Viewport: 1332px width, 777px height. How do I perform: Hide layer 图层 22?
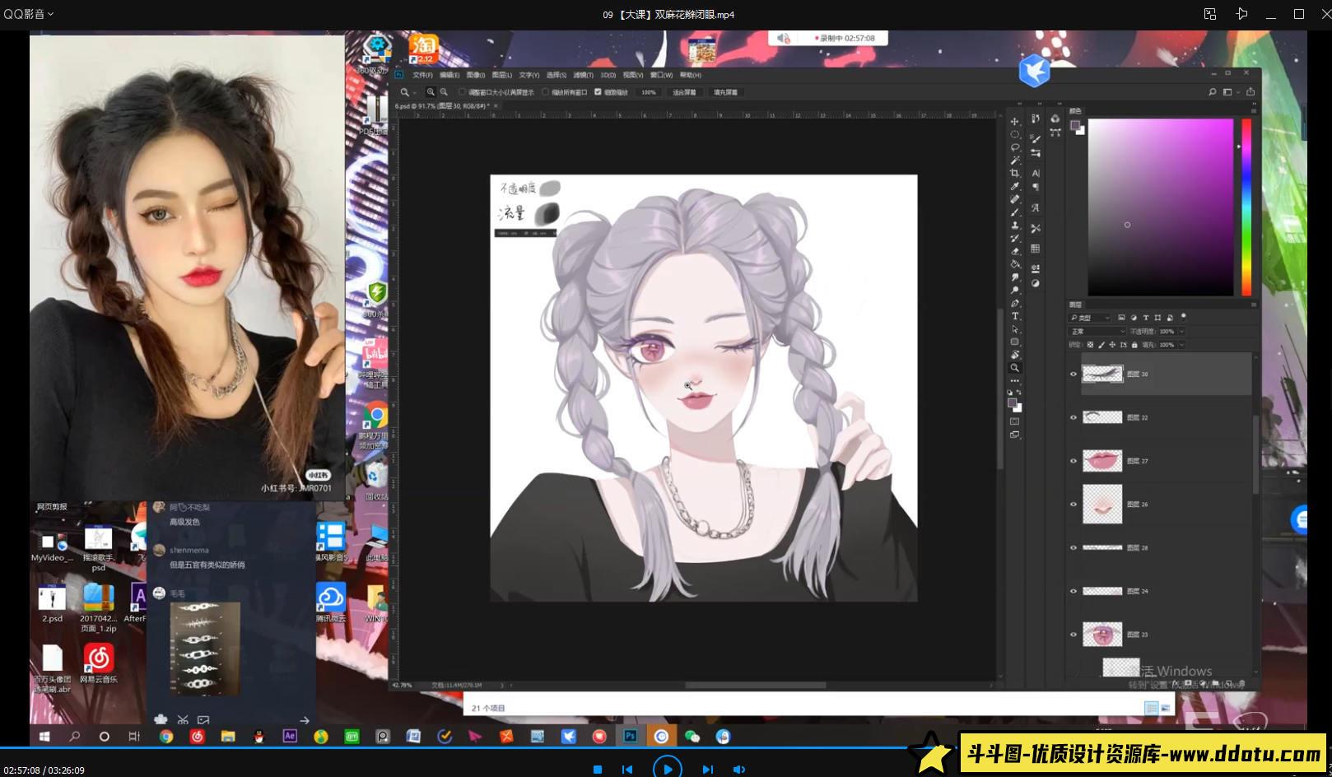[1073, 417]
